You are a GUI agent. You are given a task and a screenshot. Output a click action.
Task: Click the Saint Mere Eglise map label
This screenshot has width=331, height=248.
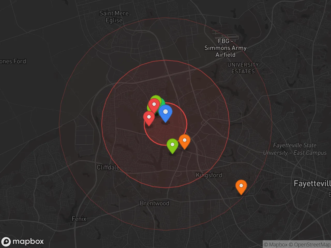click(x=114, y=17)
